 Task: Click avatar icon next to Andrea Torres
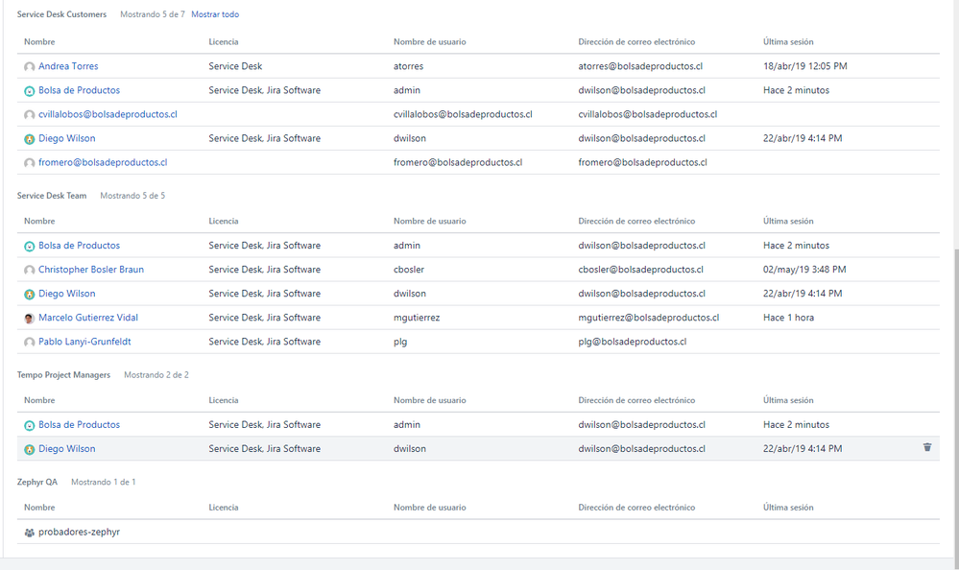point(30,66)
